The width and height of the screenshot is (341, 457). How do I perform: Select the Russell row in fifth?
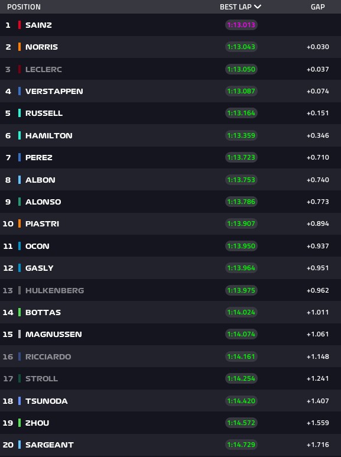tap(170, 113)
